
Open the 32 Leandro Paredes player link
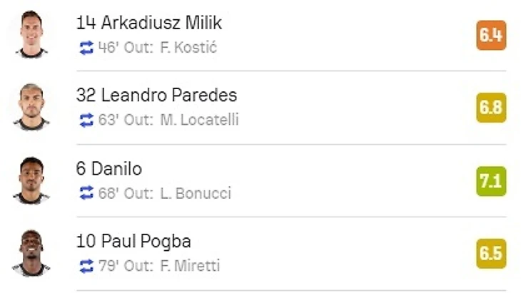[156, 96]
